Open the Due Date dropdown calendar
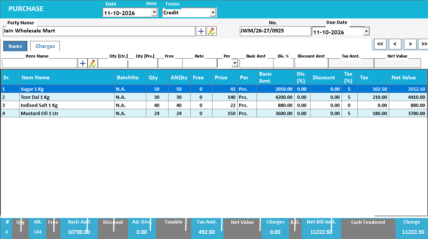Screen dimensions: 428x239 tap(366, 32)
